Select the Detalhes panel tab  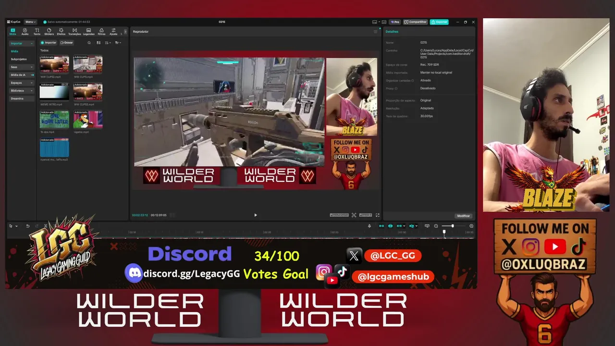click(392, 32)
